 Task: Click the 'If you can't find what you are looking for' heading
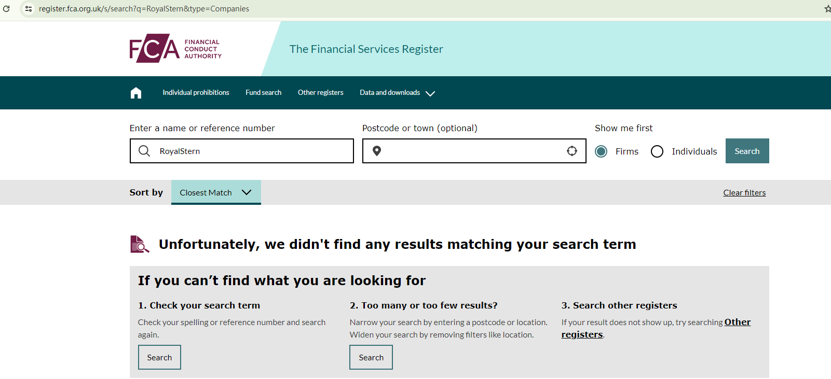pos(282,280)
